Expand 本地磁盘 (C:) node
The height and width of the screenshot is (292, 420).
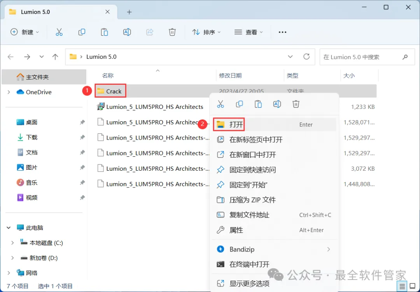pyautogui.click(x=12, y=243)
